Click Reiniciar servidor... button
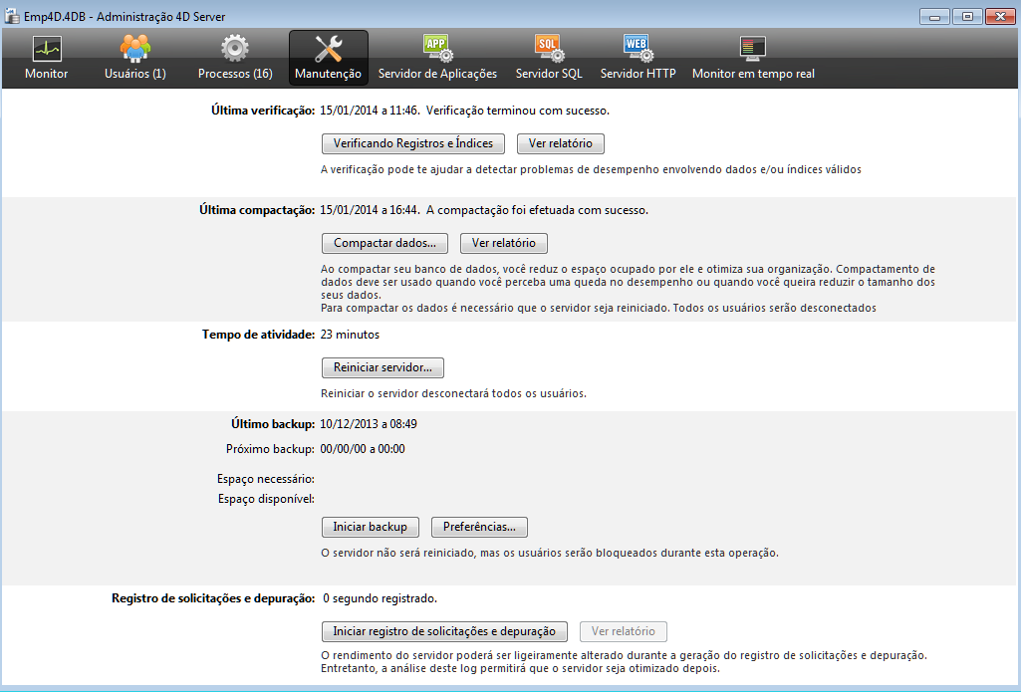This screenshot has width=1021, height=692. [383, 367]
